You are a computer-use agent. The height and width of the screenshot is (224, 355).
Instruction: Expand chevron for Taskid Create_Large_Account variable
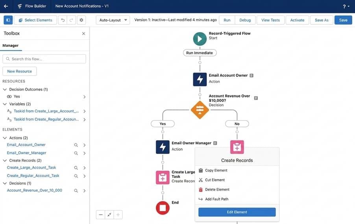point(85,111)
